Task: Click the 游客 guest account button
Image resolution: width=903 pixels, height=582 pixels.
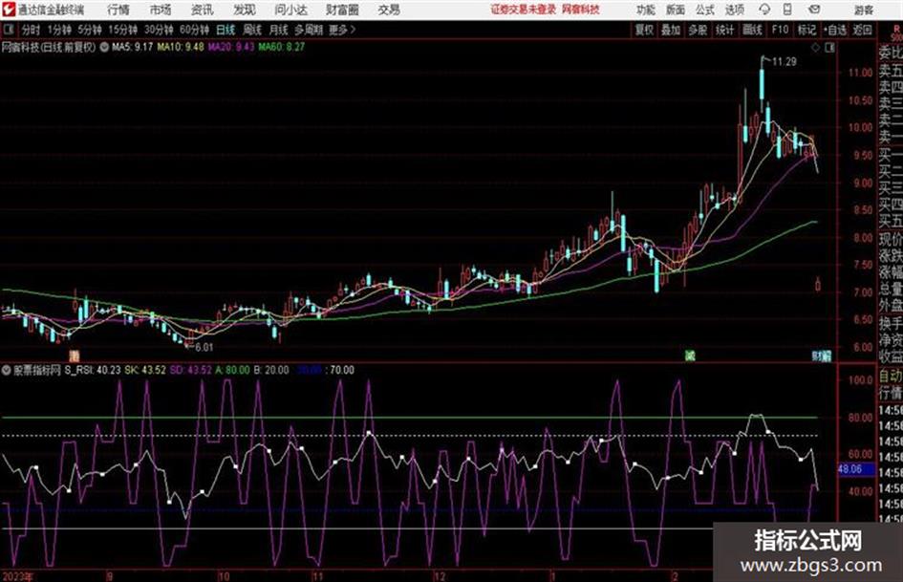Action: (863, 10)
